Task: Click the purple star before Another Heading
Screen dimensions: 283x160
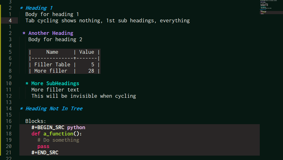Action: click(24, 33)
